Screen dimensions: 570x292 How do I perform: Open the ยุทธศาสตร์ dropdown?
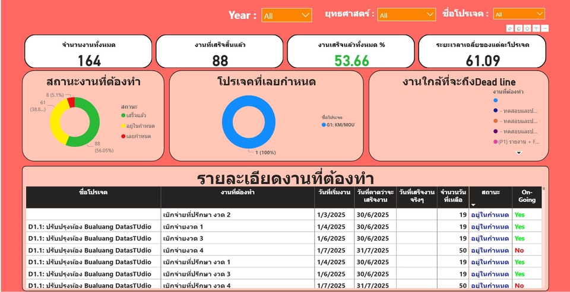406,15
